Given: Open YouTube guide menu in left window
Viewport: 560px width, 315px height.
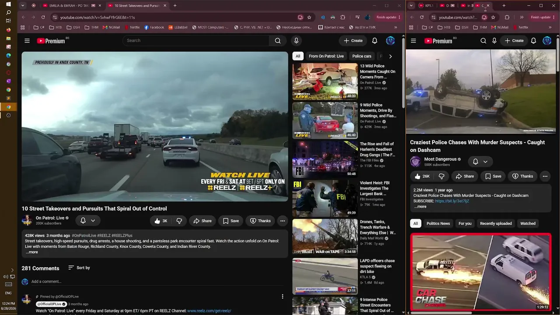Looking at the screenshot, I should pos(27,41).
